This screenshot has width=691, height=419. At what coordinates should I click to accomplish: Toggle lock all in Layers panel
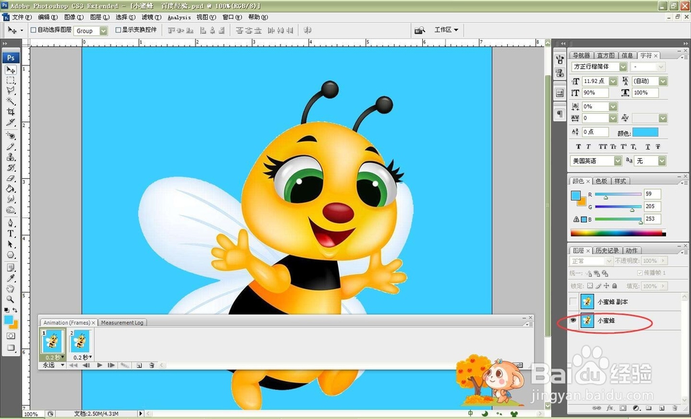615,286
